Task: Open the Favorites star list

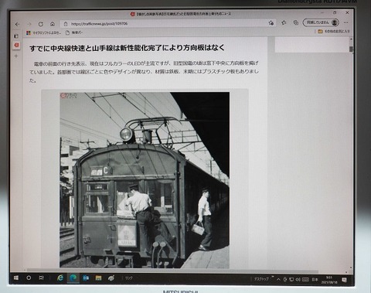Action: (x=284, y=22)
